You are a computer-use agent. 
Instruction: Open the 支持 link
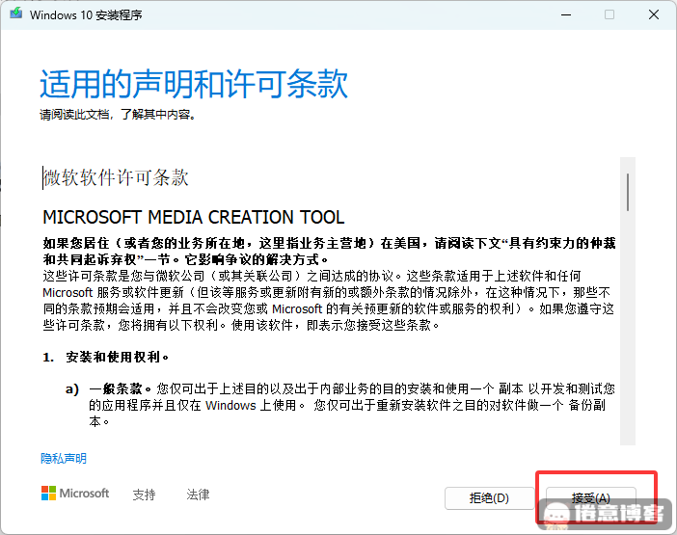click(x=144, y=495)
